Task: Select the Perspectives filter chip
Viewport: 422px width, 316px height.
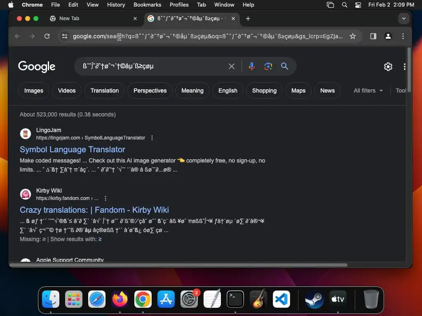Action: tap(150, 91)
